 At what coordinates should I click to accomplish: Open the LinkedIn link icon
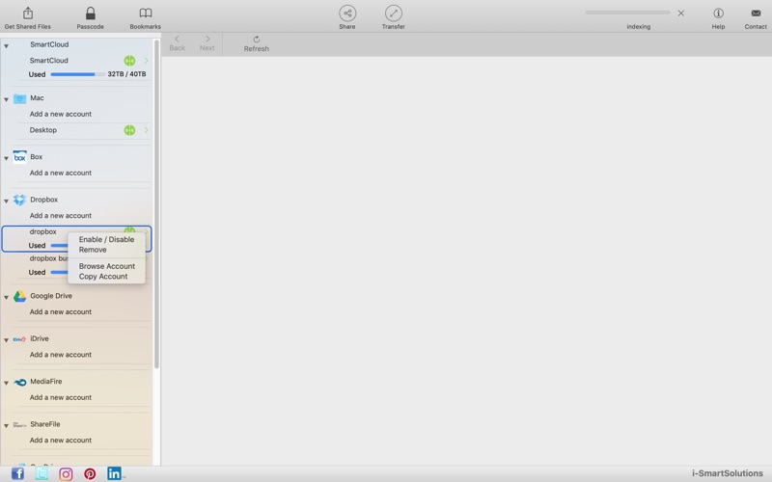114,473
